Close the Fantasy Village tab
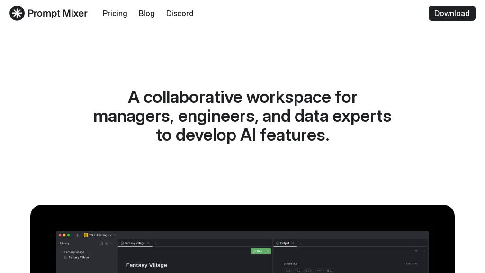This screenshot has width=485, height=273. 148,243
